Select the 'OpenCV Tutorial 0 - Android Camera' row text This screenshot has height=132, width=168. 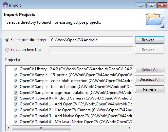pos(76,98)
